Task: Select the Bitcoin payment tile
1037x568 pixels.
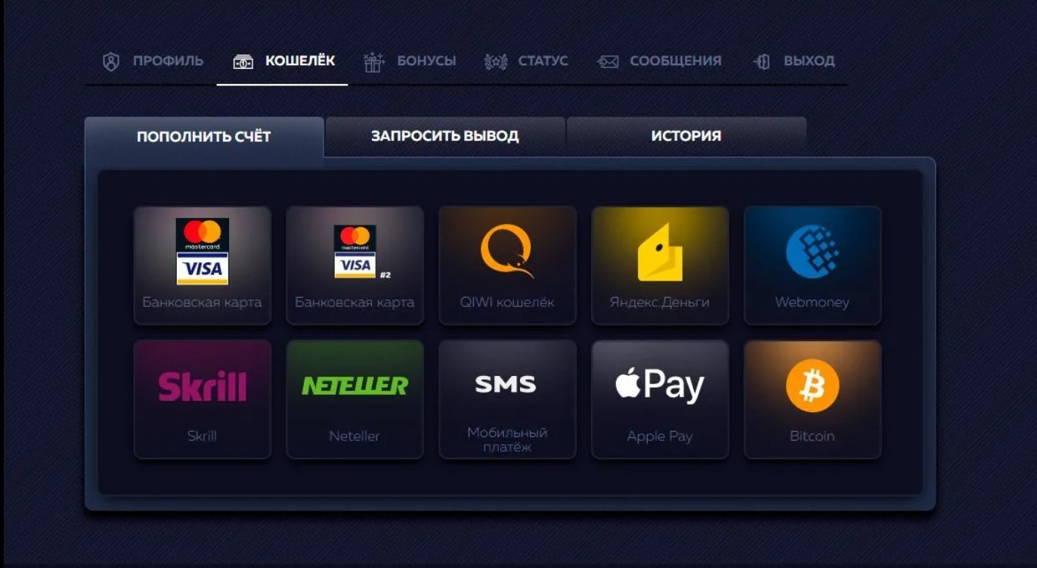Action: 813,399
